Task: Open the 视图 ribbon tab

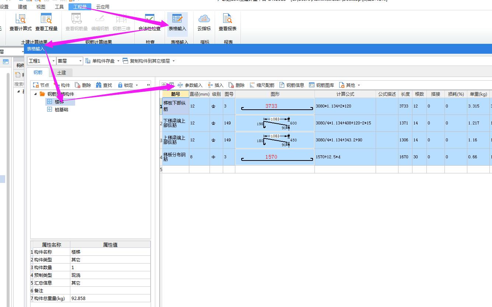Action: (x=41, y=7)
